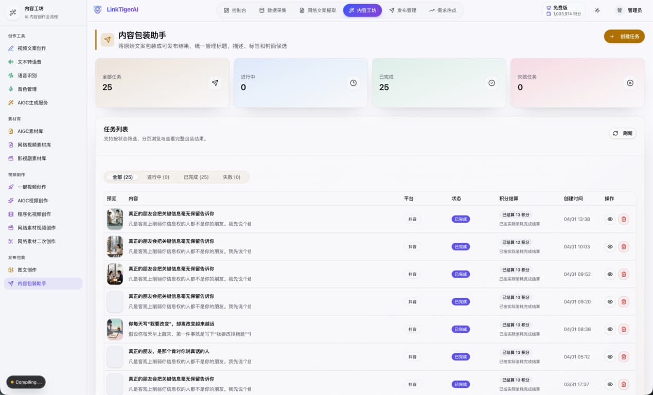Select 文本转语音 sidebar tool

point(29,62)
